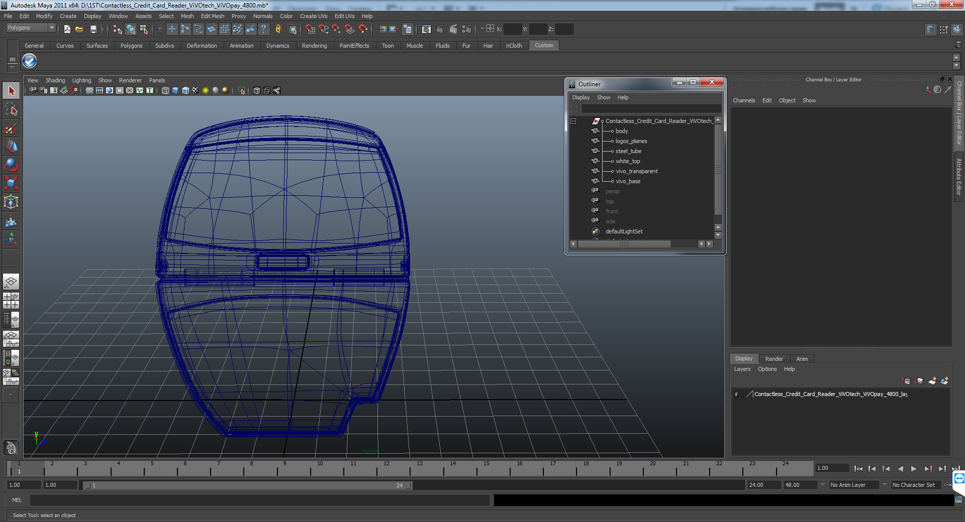Go to start of playback range
Screen dimensions: 965x522
click(x=858, y=469)
